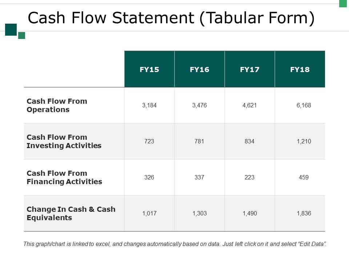Click the investing value 781
349x262 pixels.
tap(200, 141)
